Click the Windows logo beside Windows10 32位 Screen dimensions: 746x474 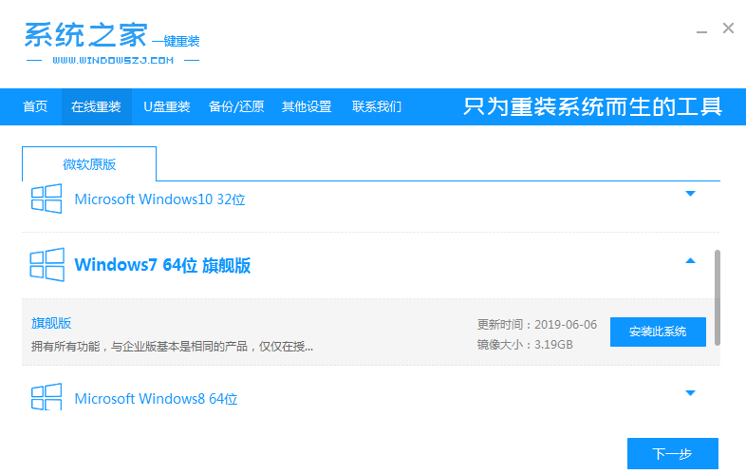47,199
